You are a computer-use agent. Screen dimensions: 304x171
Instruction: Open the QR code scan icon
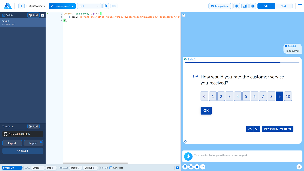point(191,167)
